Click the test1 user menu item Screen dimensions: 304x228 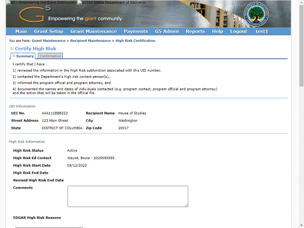tap(262, 31)
